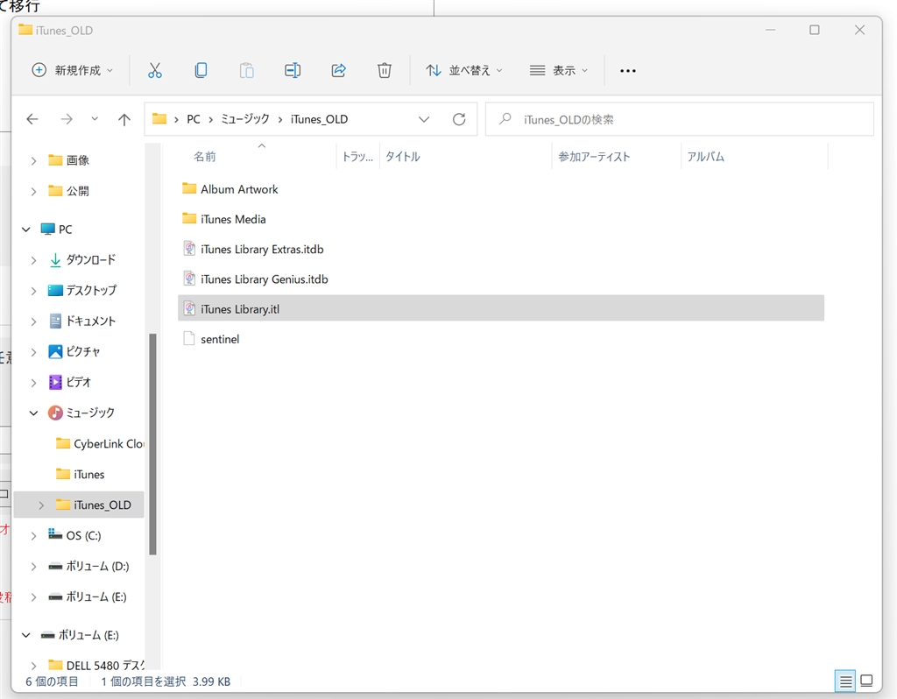Select デスクトップ in sidebar tree
The height and width of the screenshot is (699, 897).
[91, 290]
